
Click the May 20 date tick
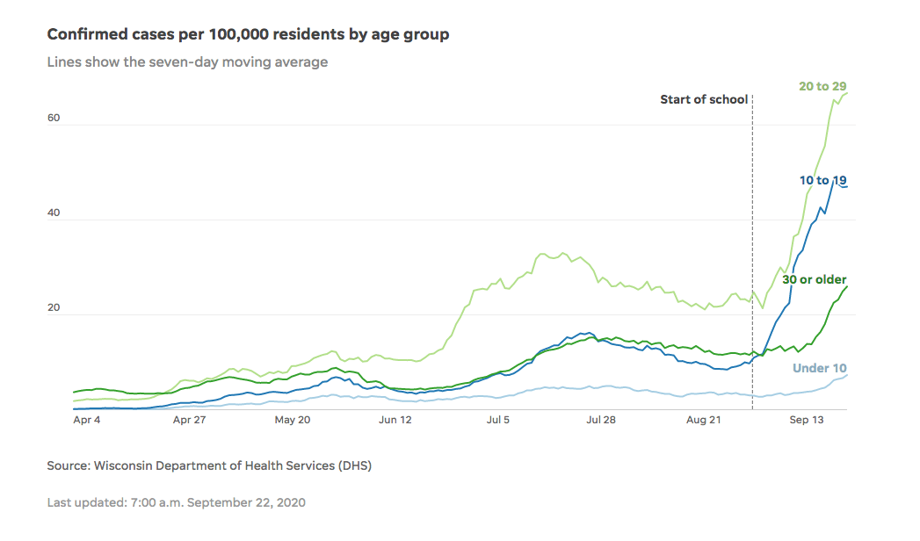pyautogui.click(x=293, y=420)
